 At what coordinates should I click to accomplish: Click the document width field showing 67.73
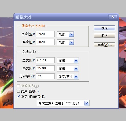45,60
